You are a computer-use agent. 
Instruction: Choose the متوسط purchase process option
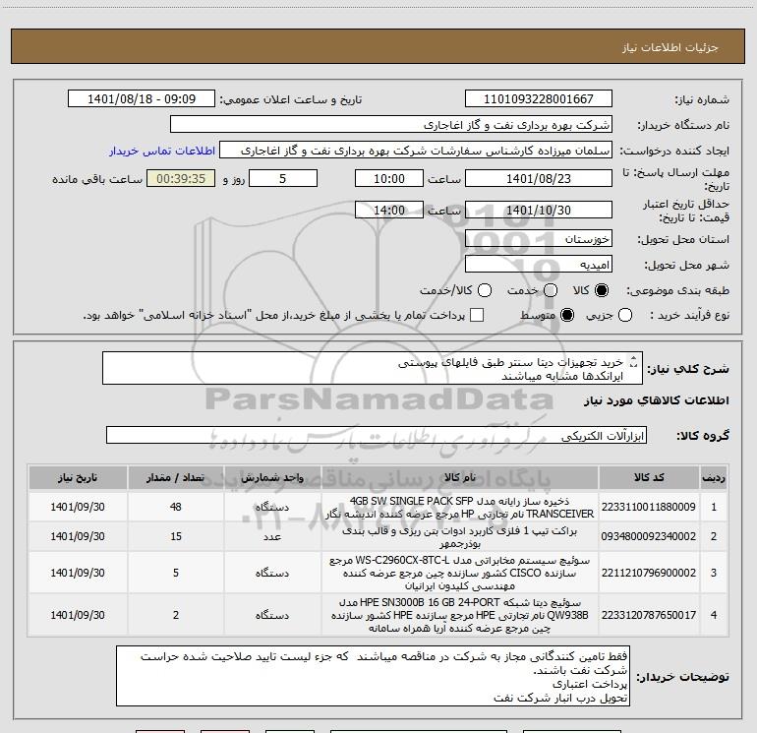click(x=567, y=315)
